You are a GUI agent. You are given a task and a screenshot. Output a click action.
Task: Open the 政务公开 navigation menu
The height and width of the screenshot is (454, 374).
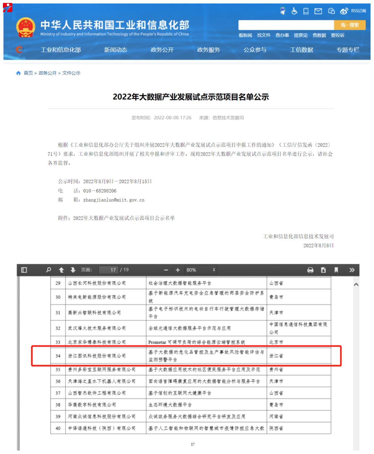(x=162, y=50)
